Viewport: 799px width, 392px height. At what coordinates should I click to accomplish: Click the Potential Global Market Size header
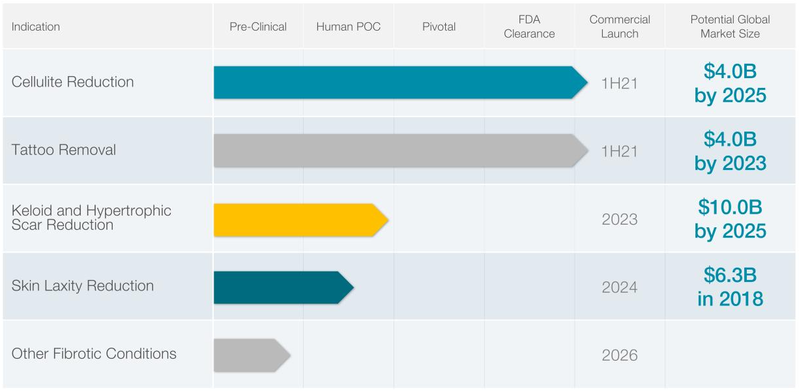point(730,27)
